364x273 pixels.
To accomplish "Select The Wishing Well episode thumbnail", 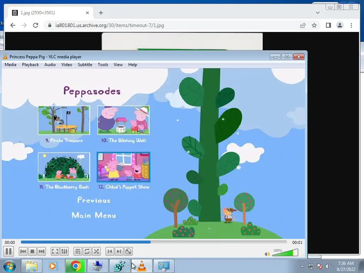I will click(x=123, y=120).
